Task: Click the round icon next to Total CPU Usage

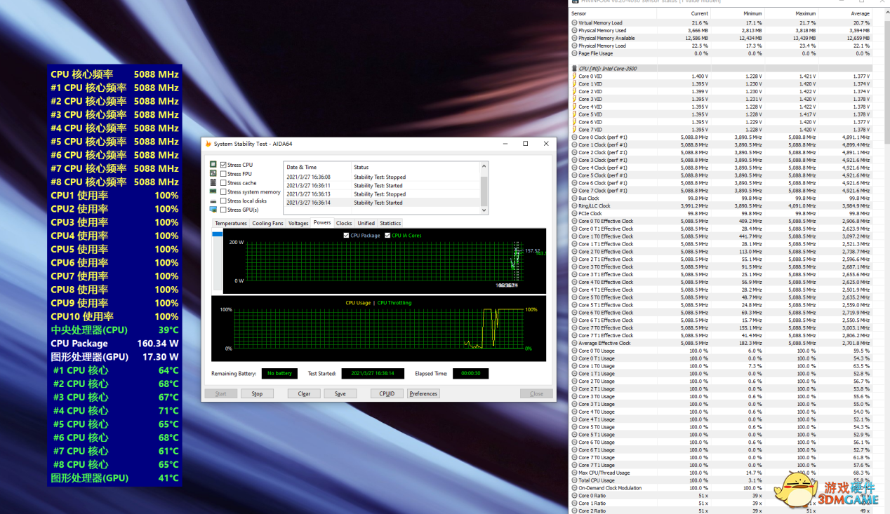Action: tap(574, 480)
